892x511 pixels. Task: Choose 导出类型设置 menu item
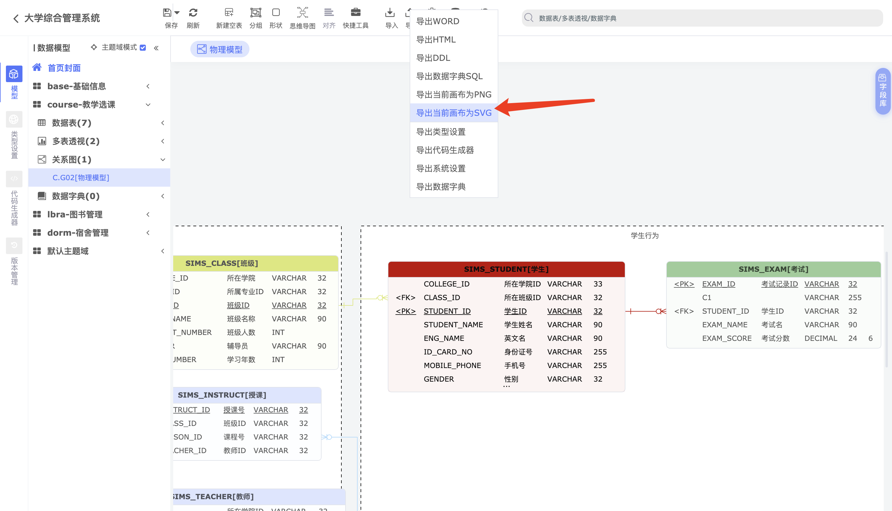[x=454, y=132]
